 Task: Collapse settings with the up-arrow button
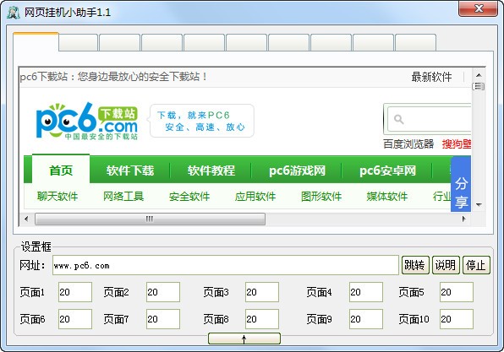coord(244,338)
